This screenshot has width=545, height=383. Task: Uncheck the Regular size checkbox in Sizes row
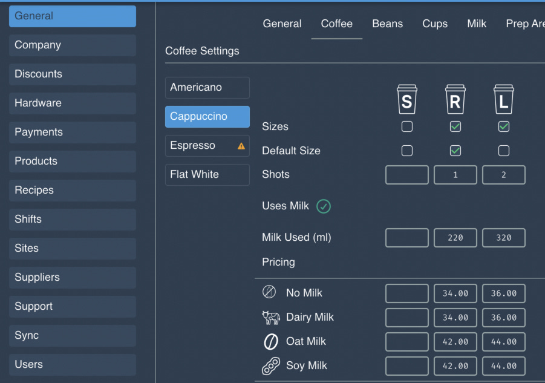click(455, 126)
